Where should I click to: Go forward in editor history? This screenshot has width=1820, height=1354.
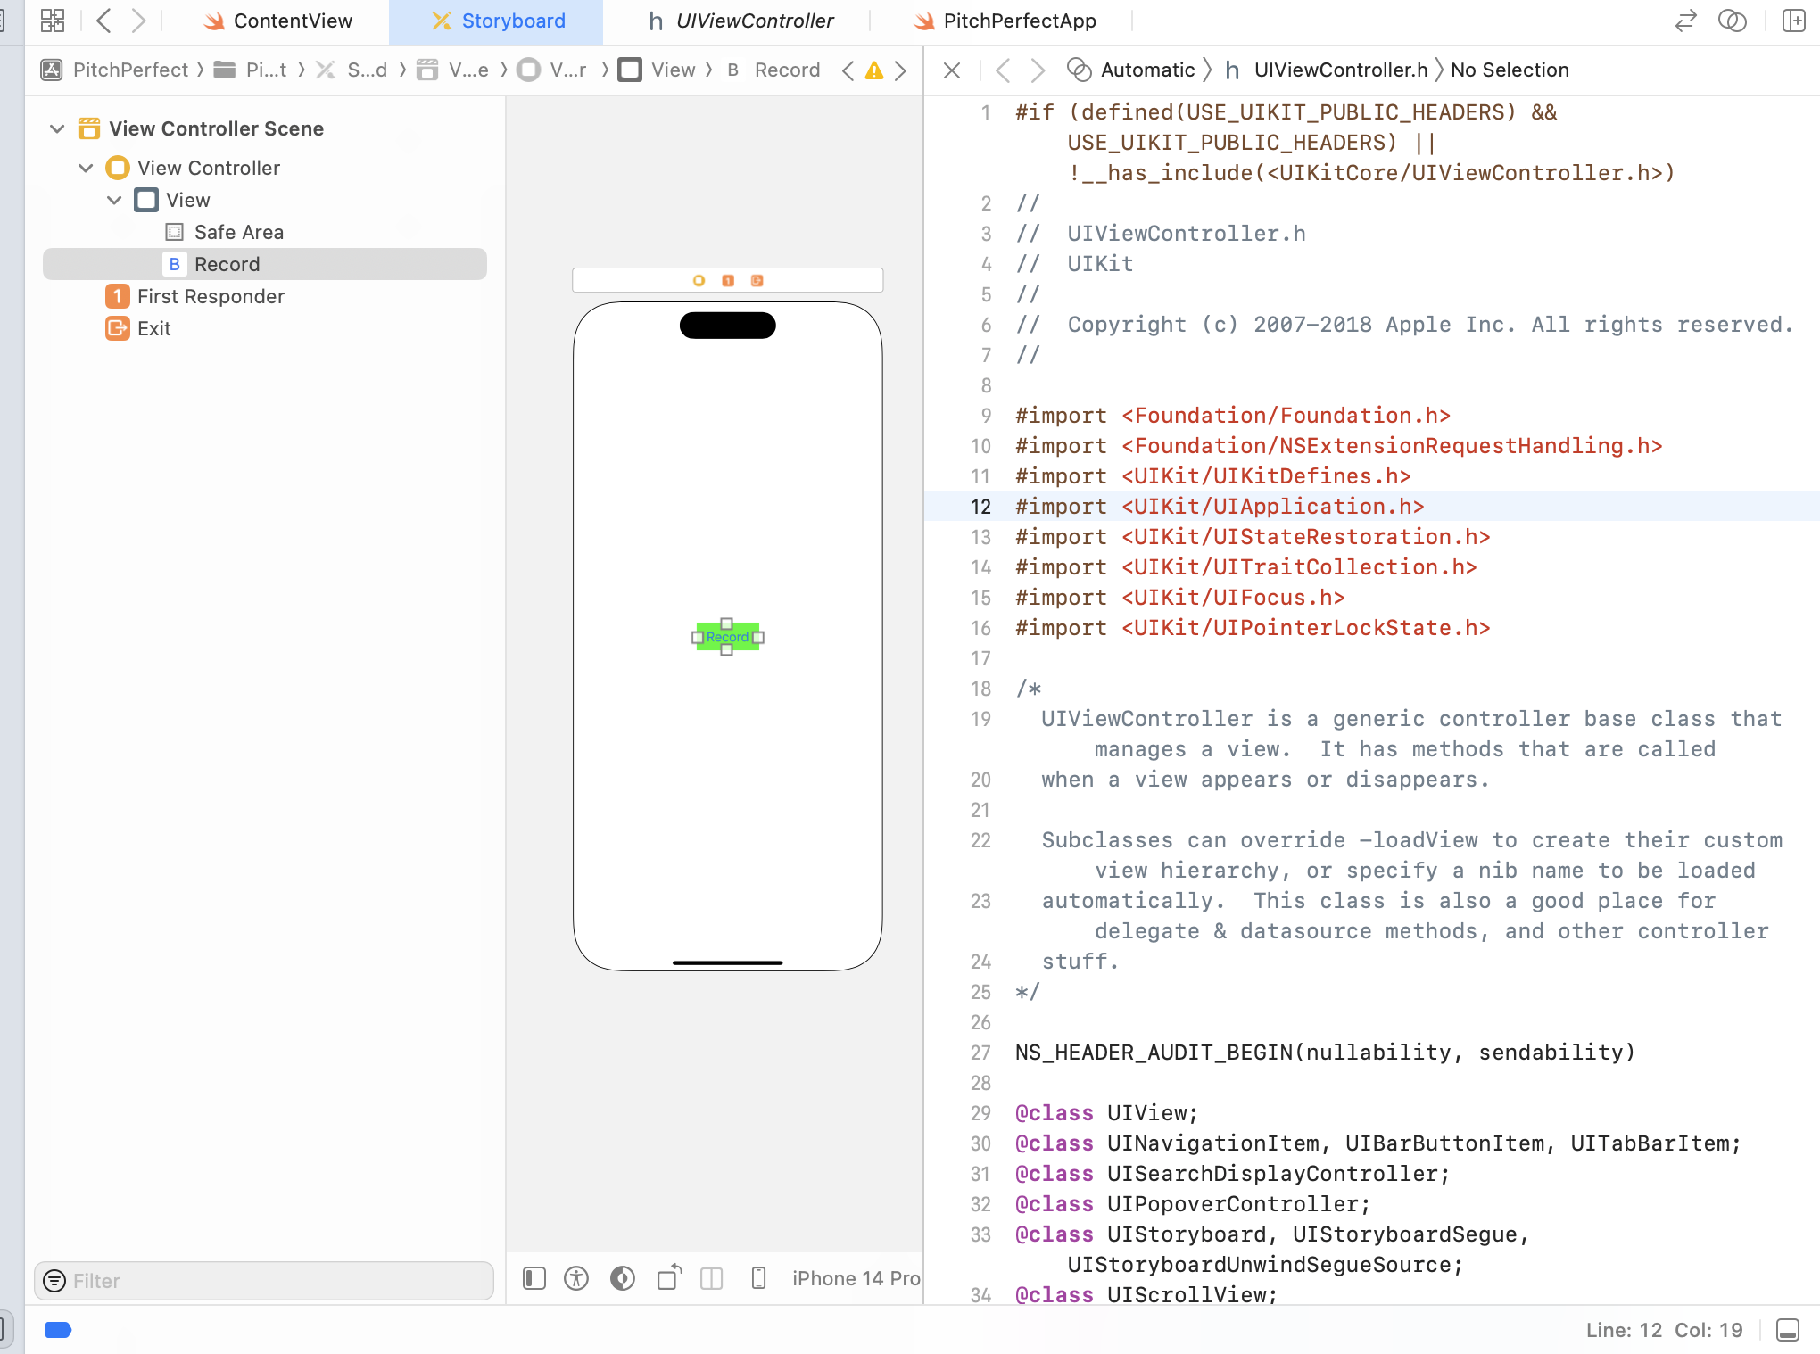pos(137,21)
